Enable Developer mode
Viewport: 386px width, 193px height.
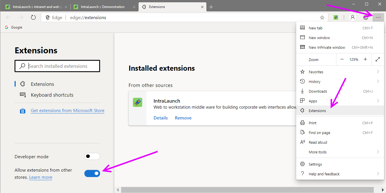[92, 156]
